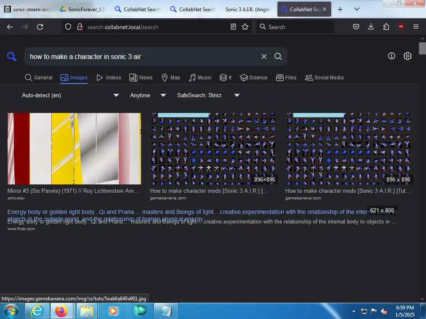The image size is (426, 319).
Task: Toggle reader view icon
Action: coord(233,27)
